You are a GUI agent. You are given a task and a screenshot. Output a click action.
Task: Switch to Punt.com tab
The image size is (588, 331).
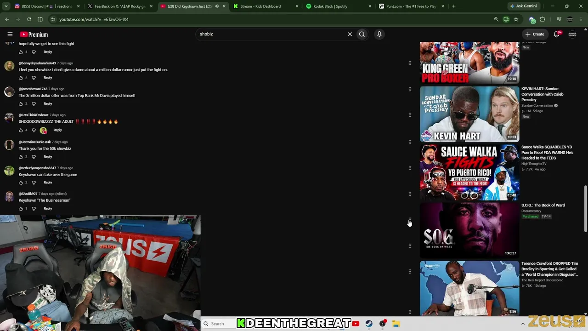[412, 6]
